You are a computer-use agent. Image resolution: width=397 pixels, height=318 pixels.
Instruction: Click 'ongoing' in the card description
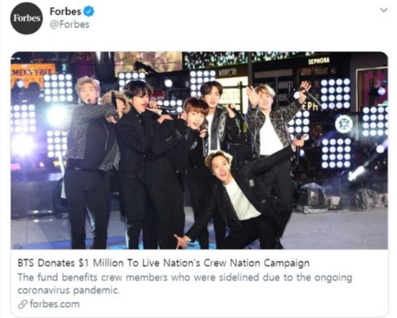333,278
